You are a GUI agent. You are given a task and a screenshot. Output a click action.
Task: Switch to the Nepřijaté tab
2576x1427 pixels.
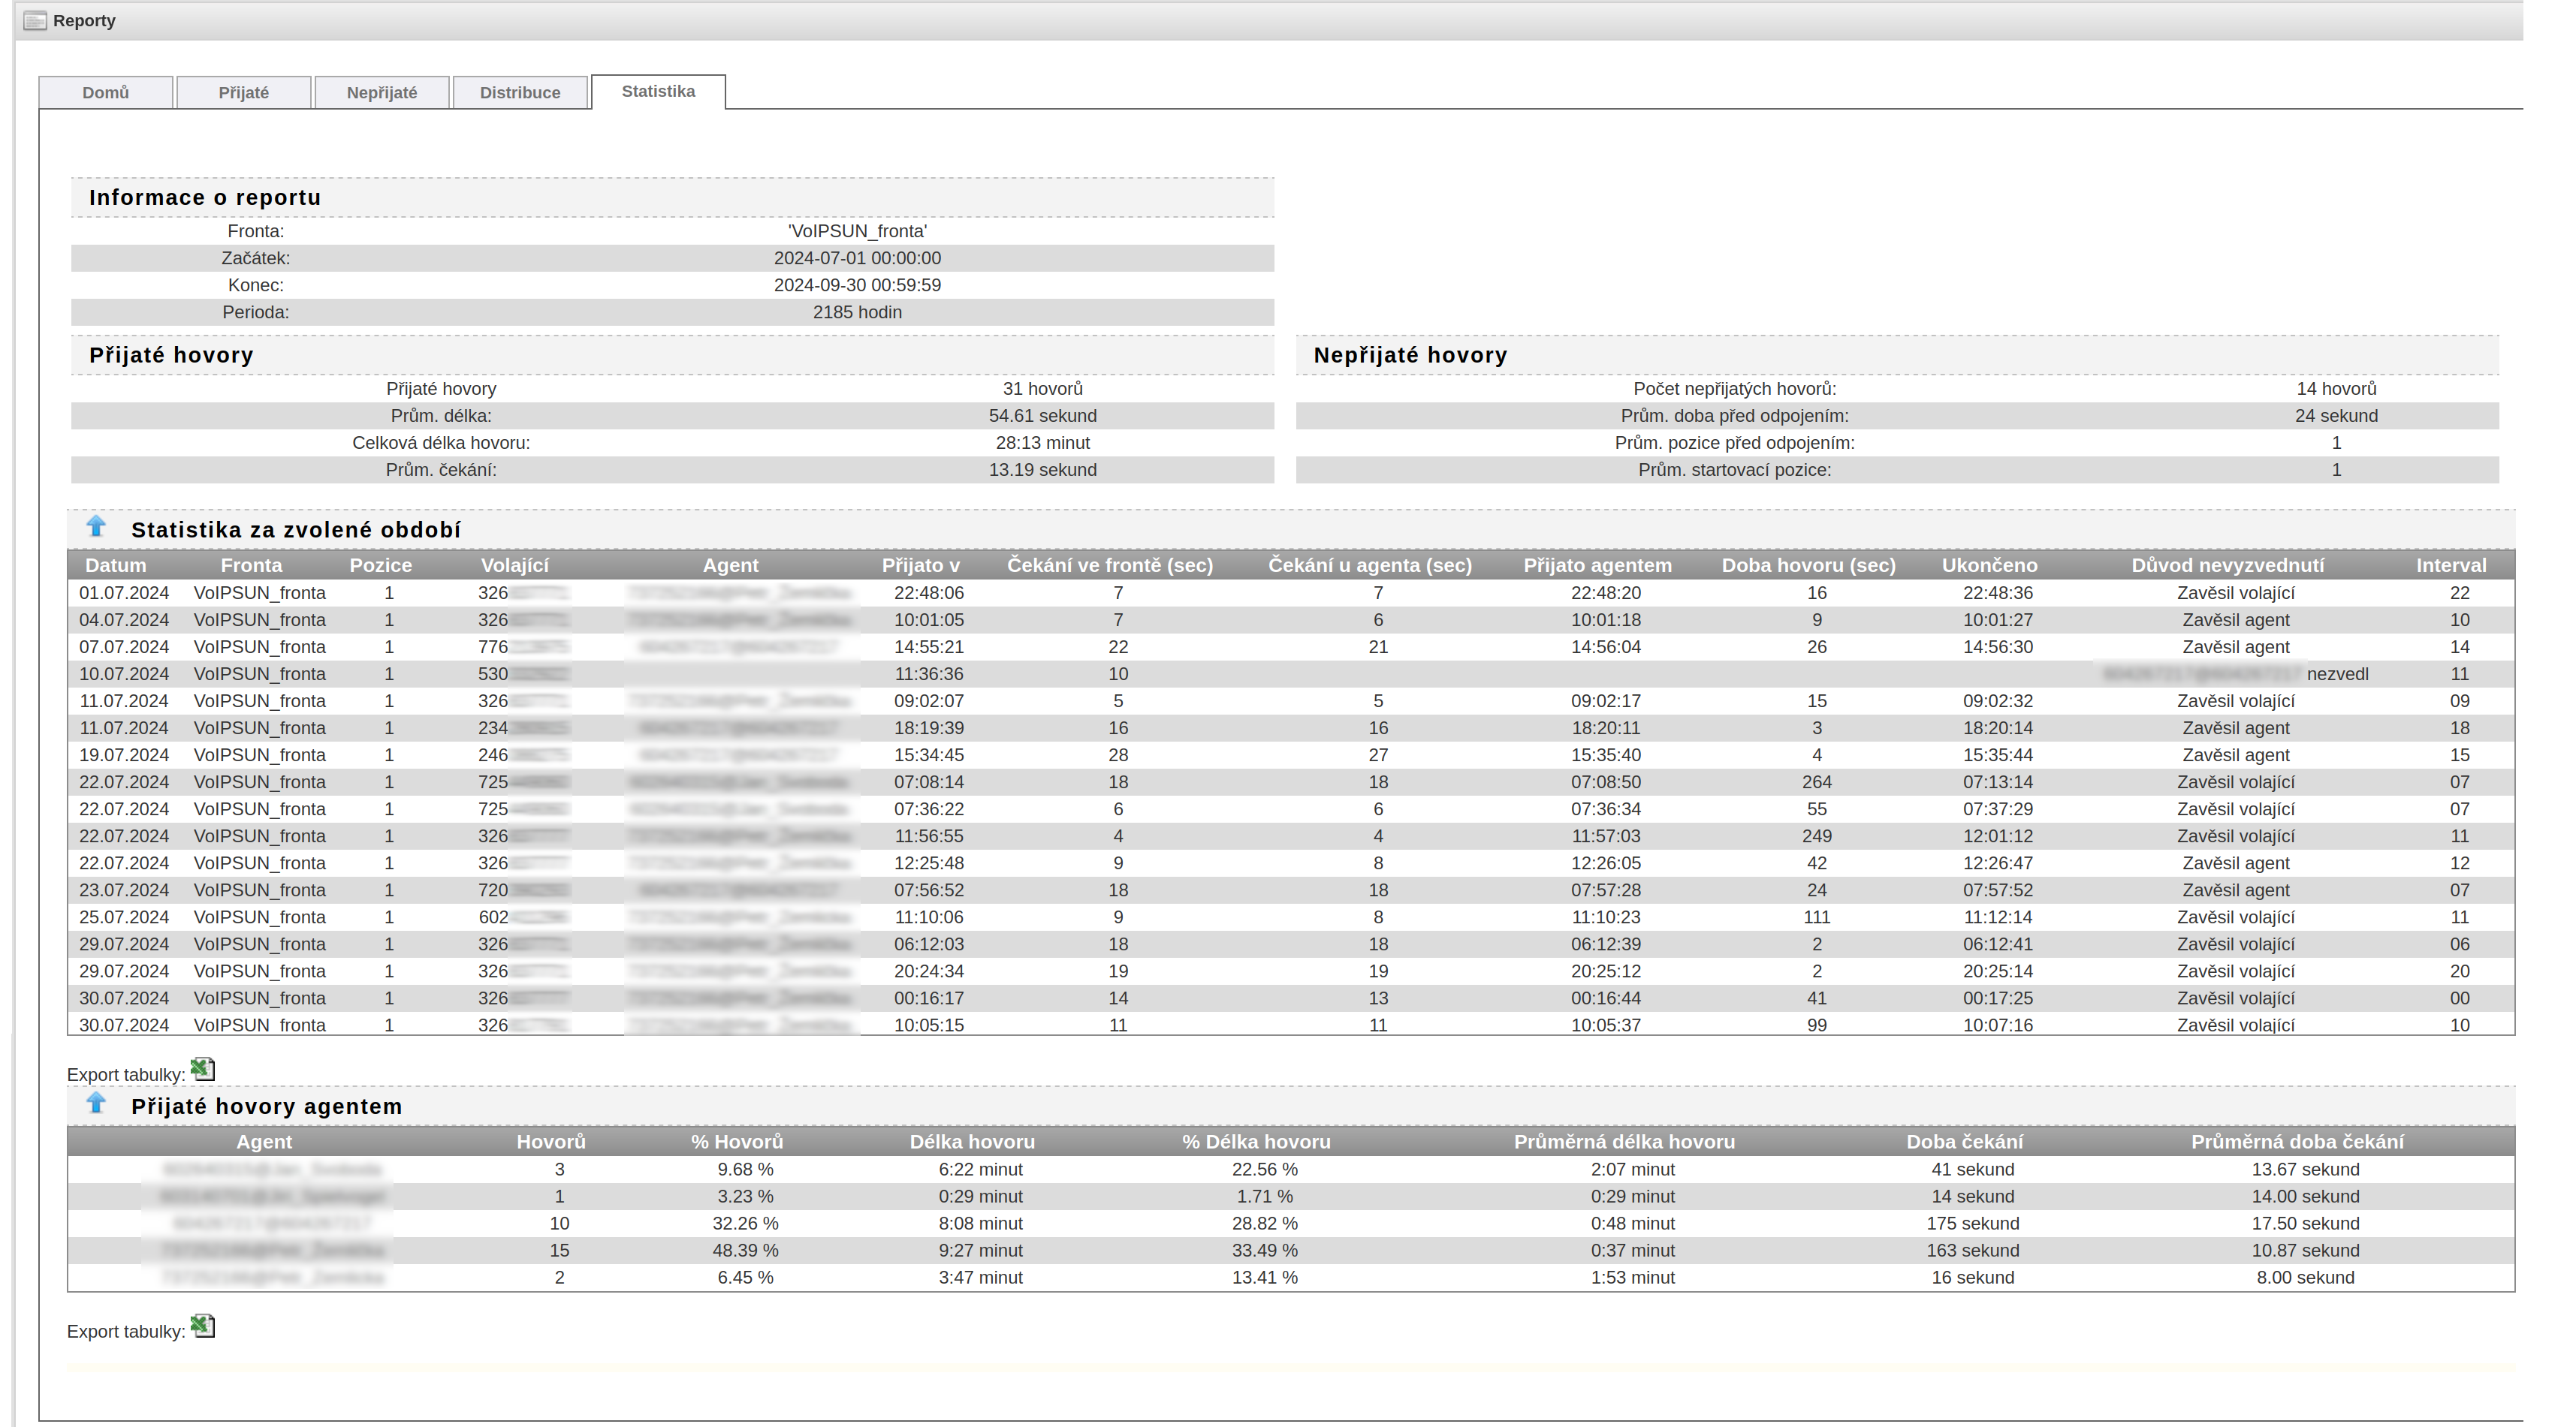coord(382,93)
